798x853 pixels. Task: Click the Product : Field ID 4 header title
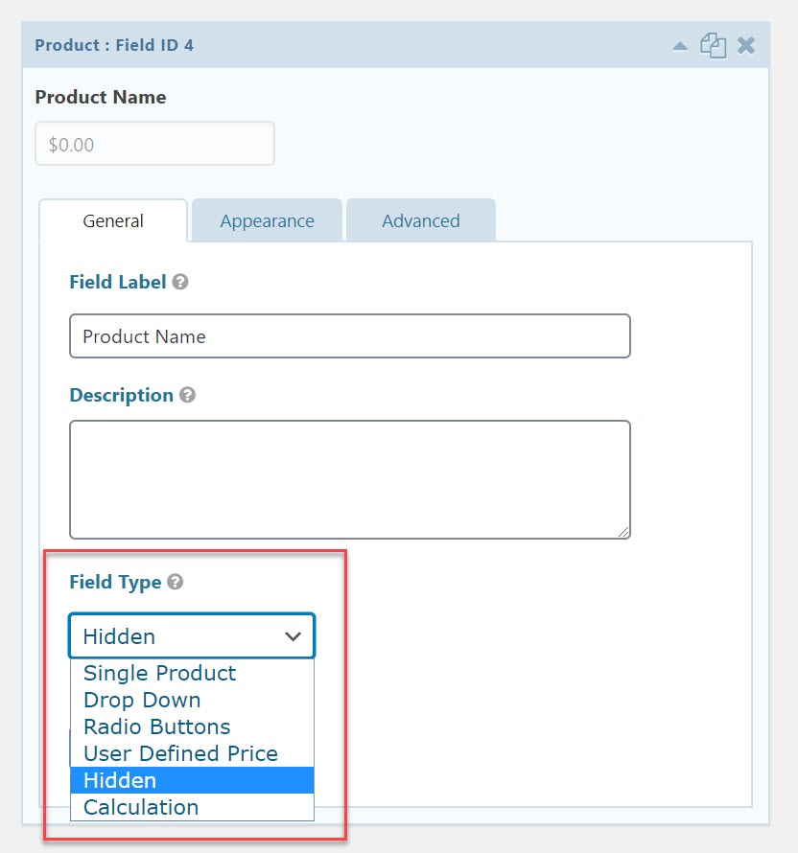114,45
